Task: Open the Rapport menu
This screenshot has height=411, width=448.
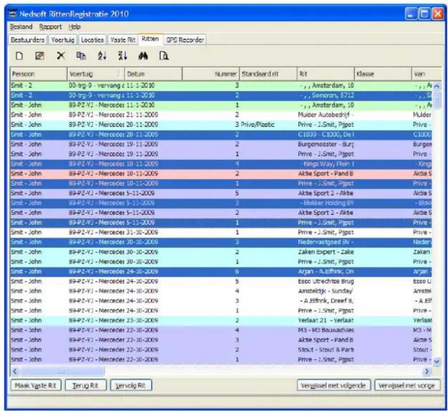Action: tap(50, 27)
